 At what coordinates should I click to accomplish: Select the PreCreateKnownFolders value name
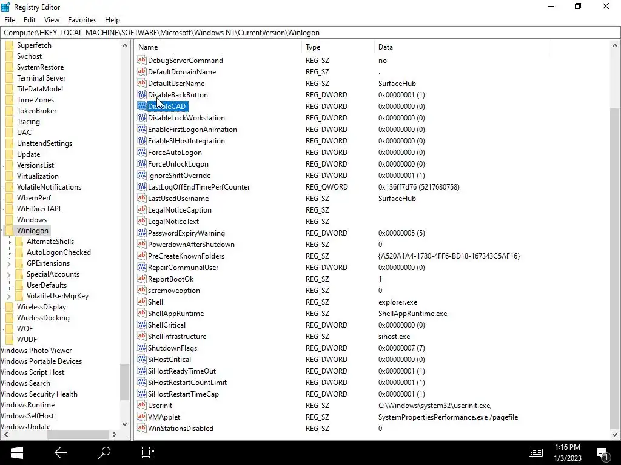[x=186, y=256]
